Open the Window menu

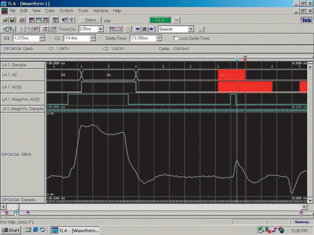(100, 11)
